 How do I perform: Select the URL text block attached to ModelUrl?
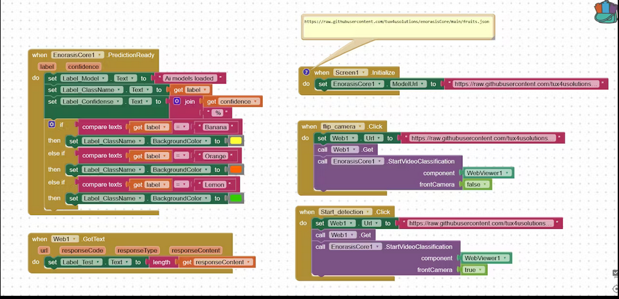526,84
